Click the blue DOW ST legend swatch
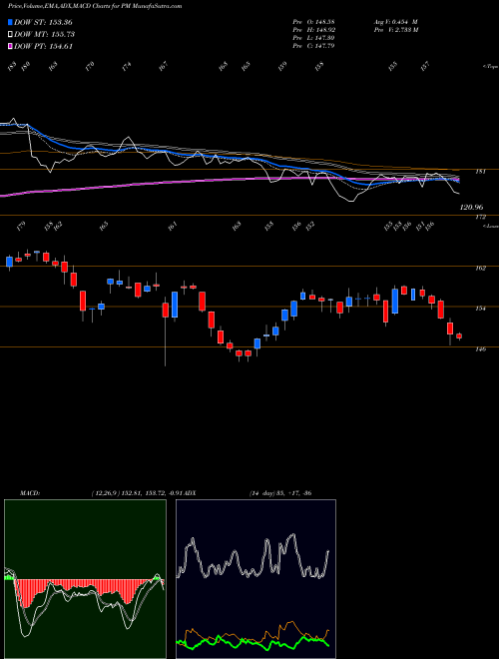 pyautogui.click(x=11, y=22)
